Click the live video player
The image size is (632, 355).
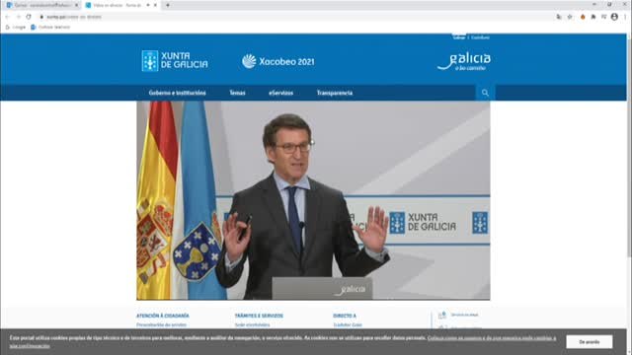click(313, 200)
